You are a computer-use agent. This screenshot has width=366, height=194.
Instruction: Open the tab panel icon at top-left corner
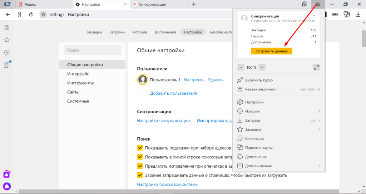[x=7, y=4]
